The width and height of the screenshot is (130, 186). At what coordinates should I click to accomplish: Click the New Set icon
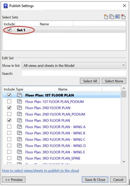(x=106, y=16)
